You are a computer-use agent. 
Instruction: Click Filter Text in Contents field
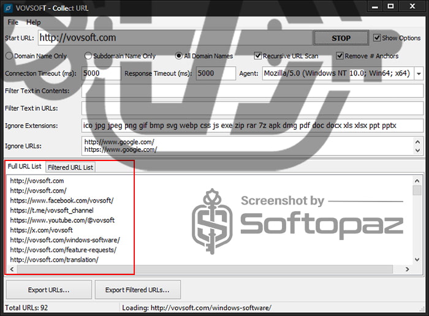(x=252, y=91)
